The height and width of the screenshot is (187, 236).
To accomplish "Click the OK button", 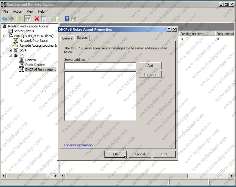I will (116, 154).
